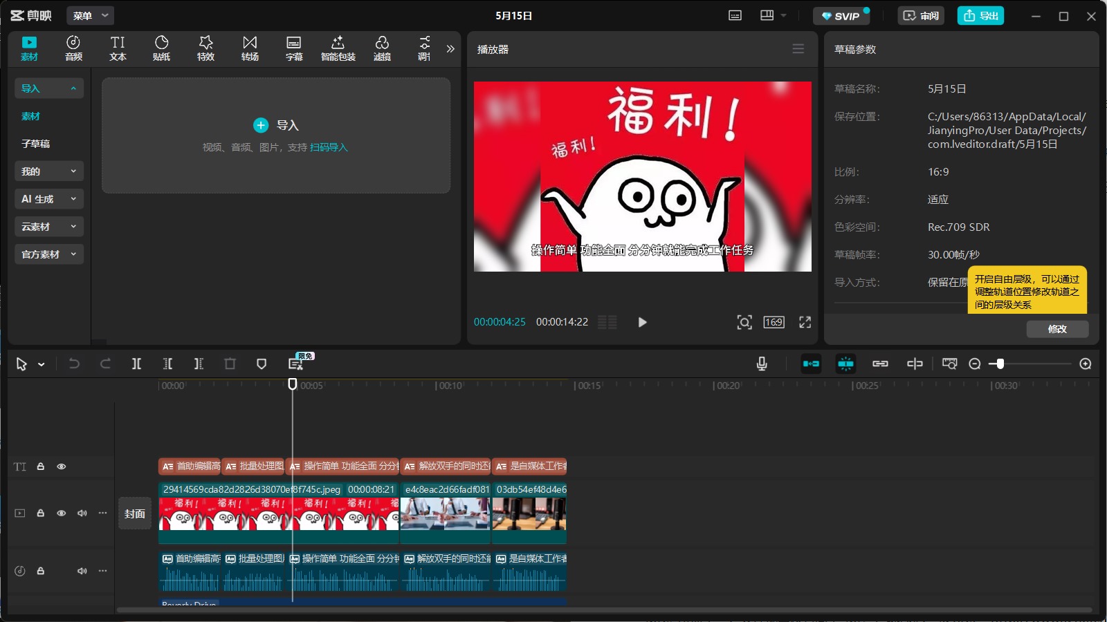Open the 智能包装 tab
Viewport: 1107px width, 622px height.
tap(338, 48)
